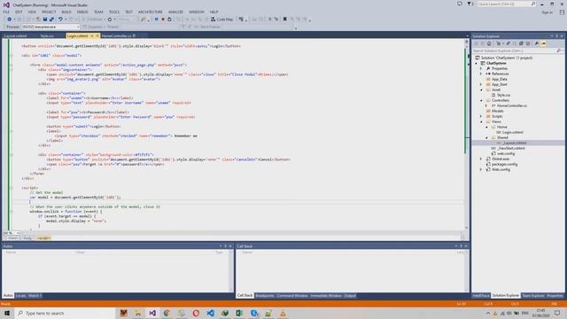Click the Save icon in toolbar

pos(45,19)
